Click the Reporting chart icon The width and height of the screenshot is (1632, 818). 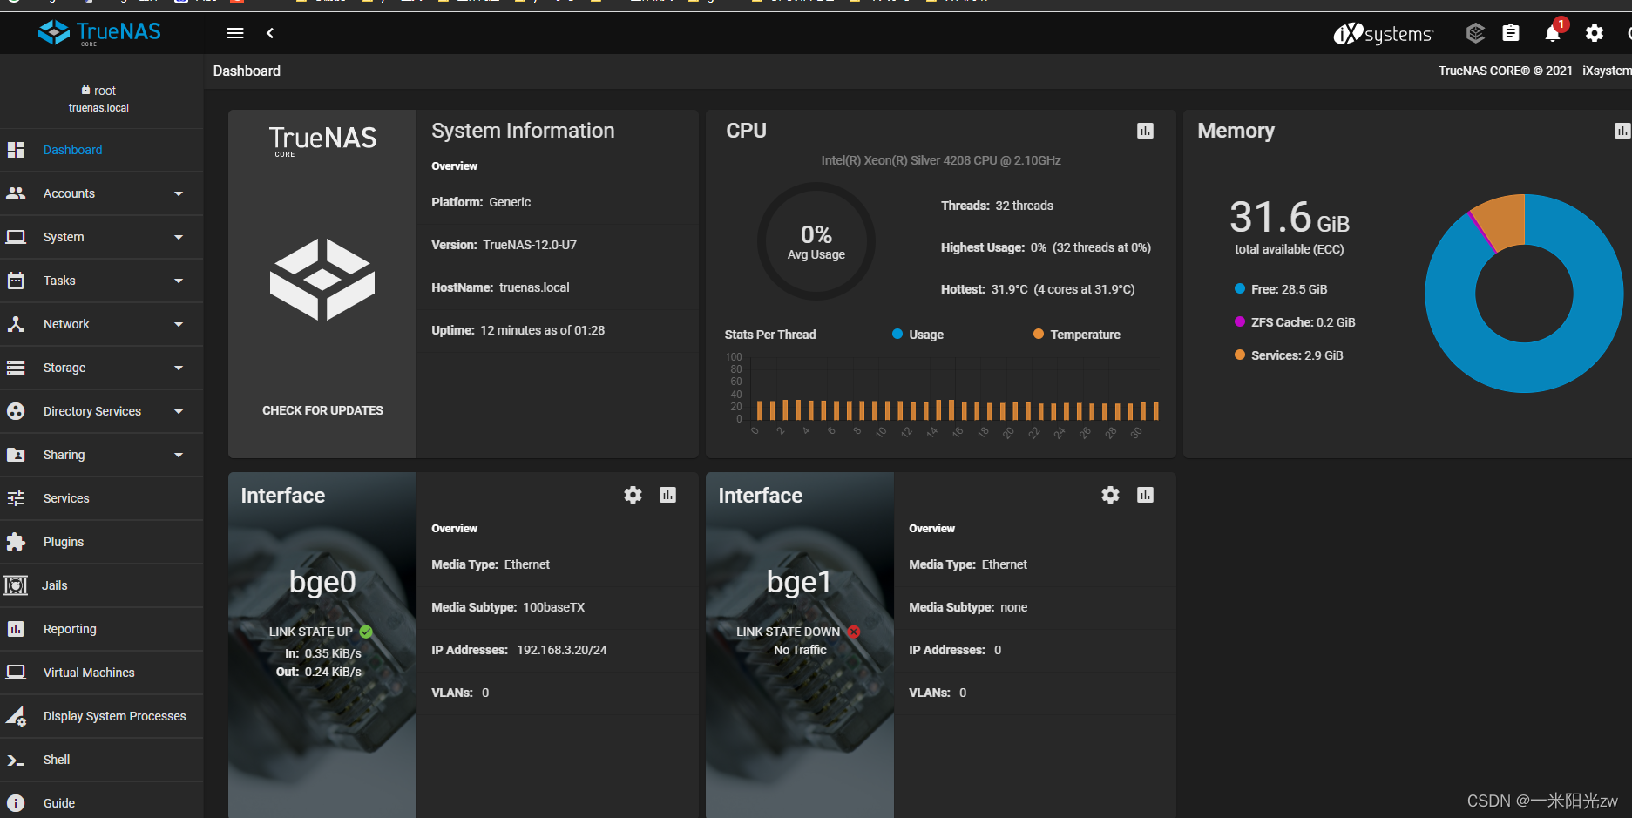[x=16, y=629]
